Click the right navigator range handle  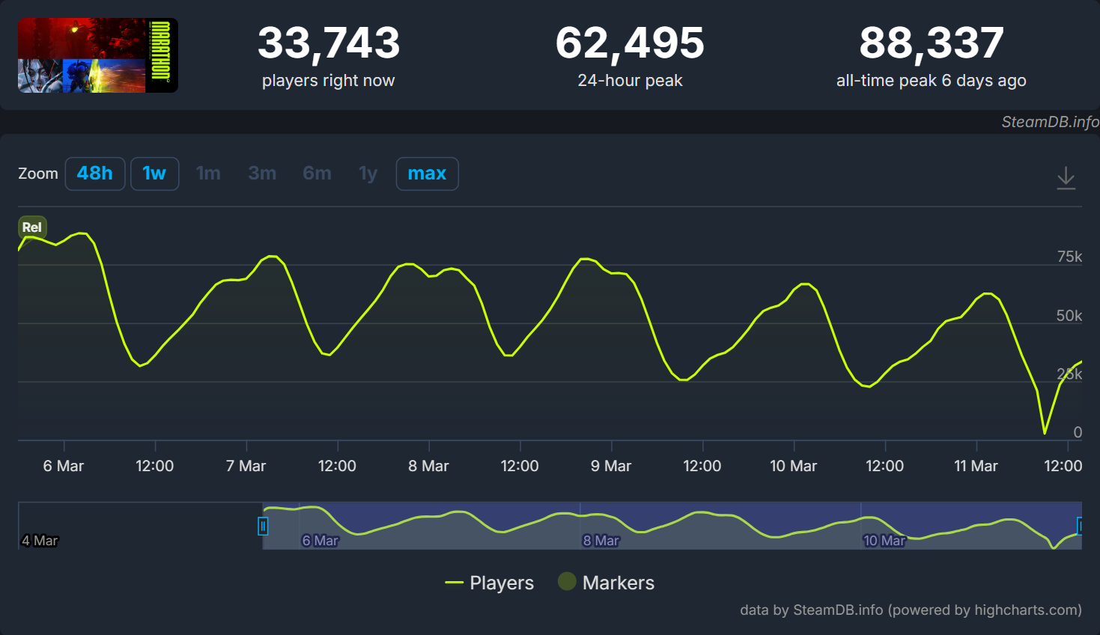[1081, 526]
